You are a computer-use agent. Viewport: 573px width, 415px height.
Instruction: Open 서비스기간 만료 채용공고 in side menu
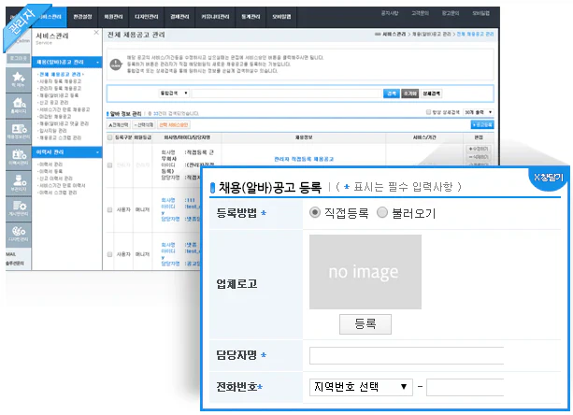pos(64,109)
